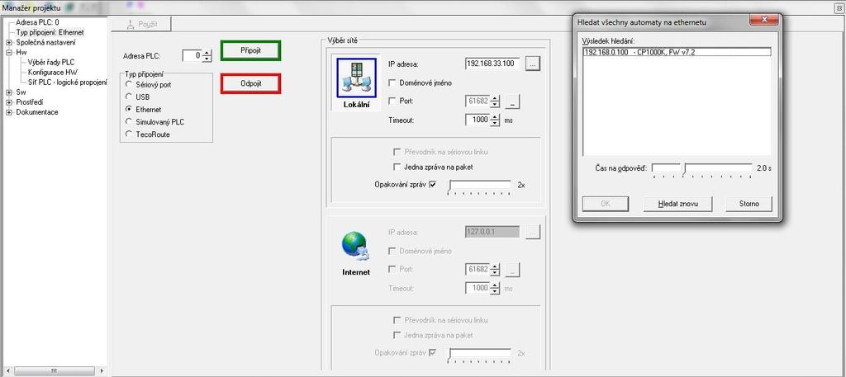Open Výběr řady PLC tree item
The width and height of the screenshot is (846, 377).
point(51,63)
